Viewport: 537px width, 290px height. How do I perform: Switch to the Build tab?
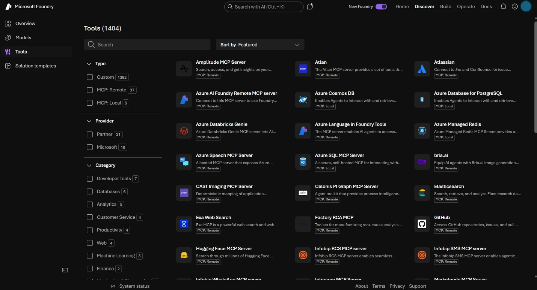[445, 6]
